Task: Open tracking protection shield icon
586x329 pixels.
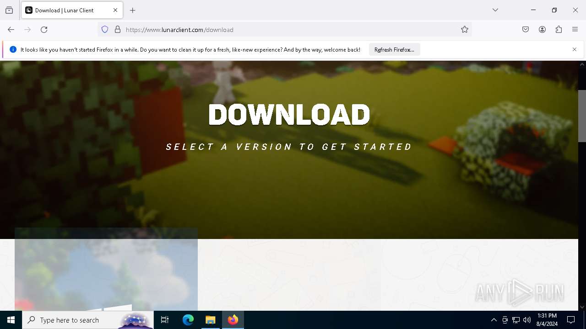Action: click(x=105, y=30)
